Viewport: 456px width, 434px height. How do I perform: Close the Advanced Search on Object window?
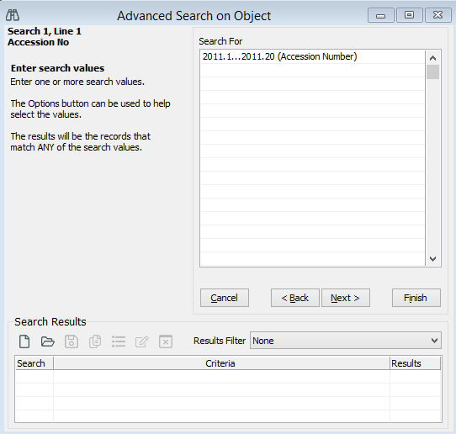point(438,15)
